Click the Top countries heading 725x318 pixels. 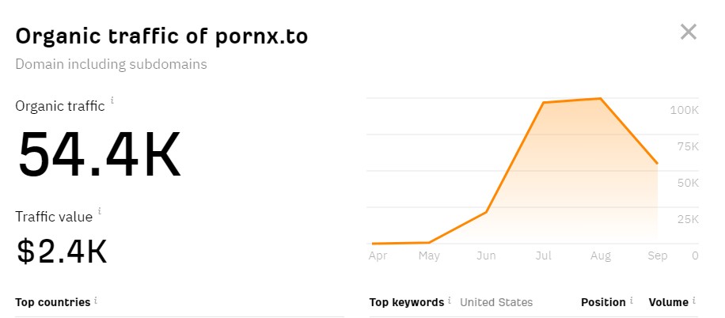coord(52,302)
